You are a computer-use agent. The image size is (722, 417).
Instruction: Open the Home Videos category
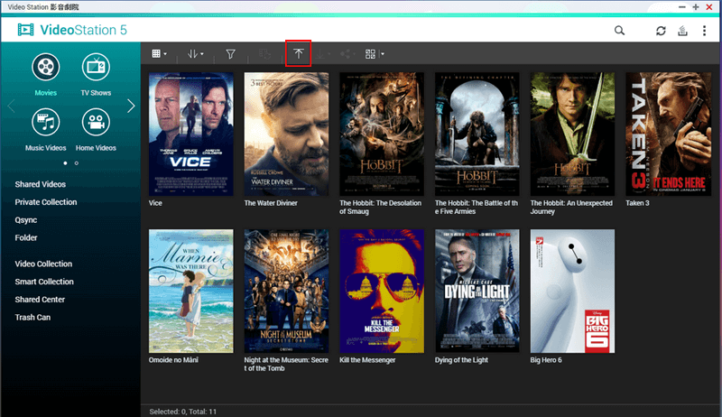pyautogui.click(x=96, y=130)
